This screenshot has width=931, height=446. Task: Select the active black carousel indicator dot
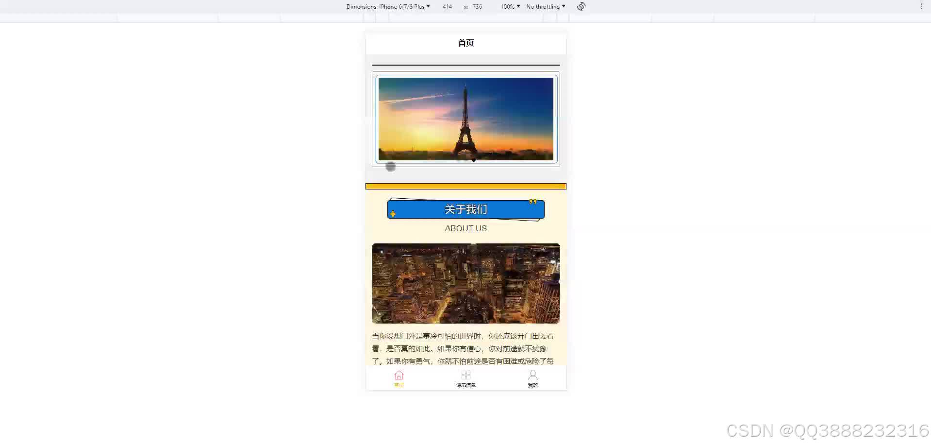point(474,160)
